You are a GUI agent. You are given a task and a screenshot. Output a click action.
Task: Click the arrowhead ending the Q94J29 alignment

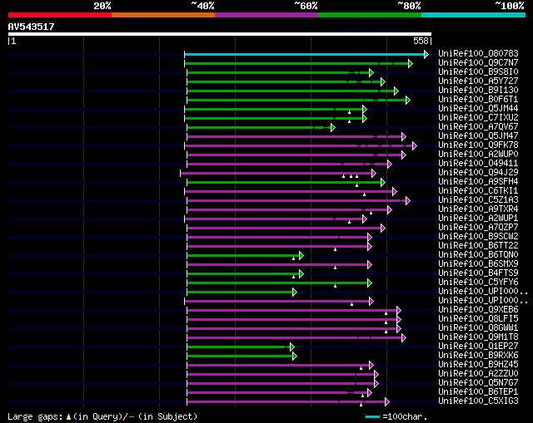374,174
